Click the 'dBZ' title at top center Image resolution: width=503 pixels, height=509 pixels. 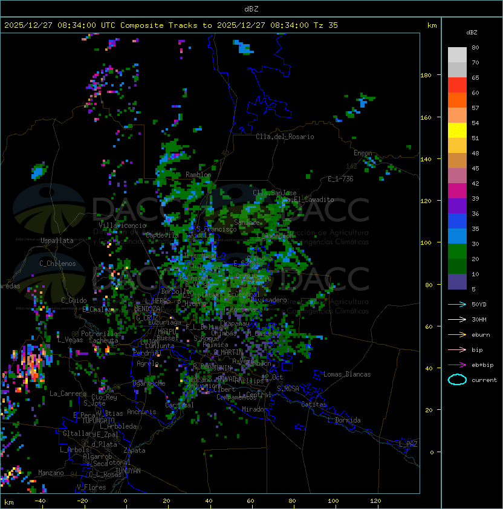point(251,8)
